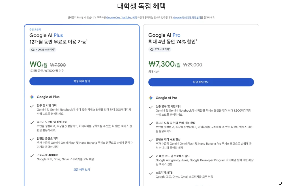Open Google의 데이터 처리 방식 link
Viewport: 283px width, 186px height.
187,18
